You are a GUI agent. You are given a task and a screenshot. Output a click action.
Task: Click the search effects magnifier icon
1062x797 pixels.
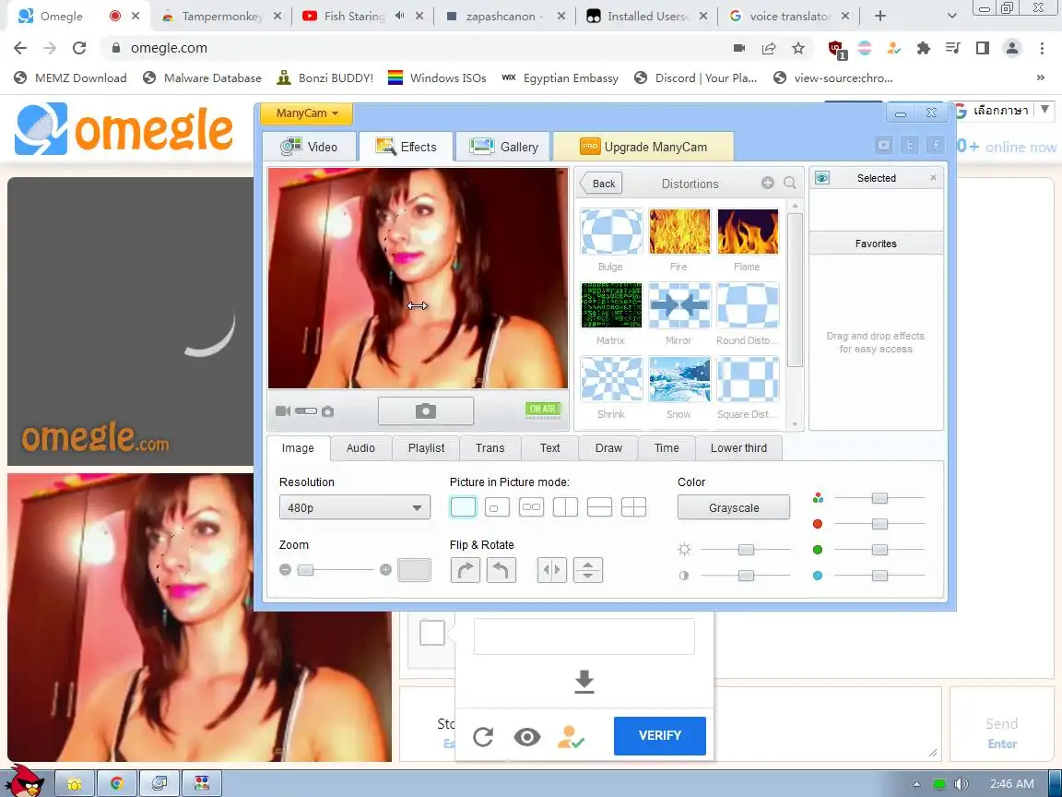(x=790, y=183)
